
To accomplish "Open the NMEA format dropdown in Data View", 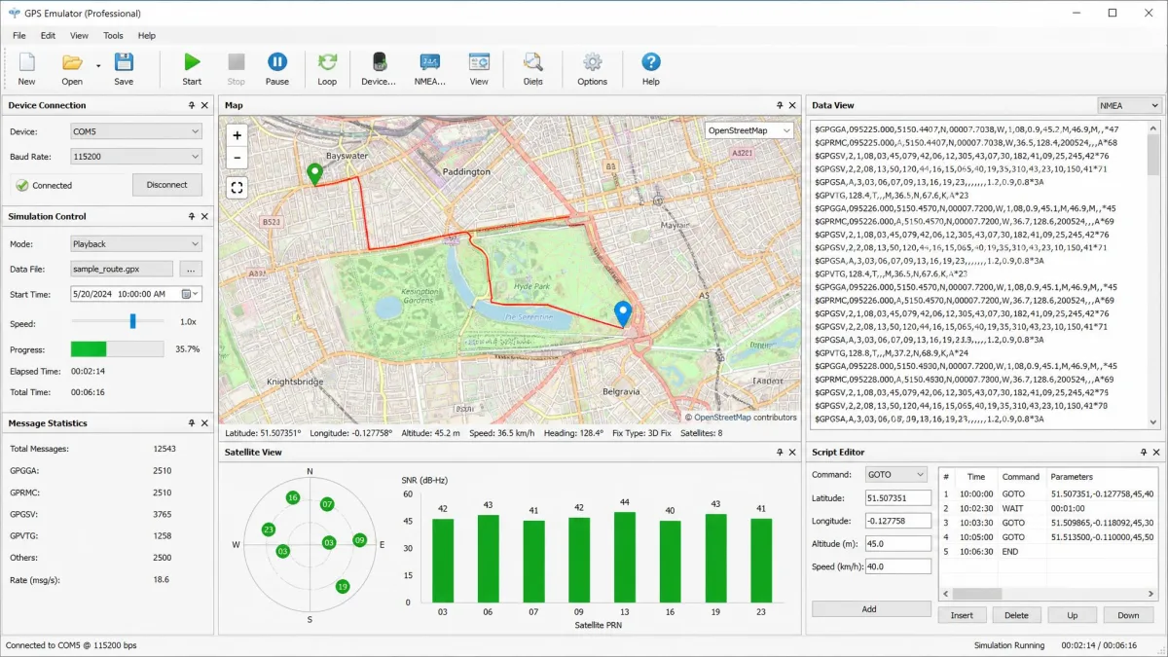I will point(1129,105).
